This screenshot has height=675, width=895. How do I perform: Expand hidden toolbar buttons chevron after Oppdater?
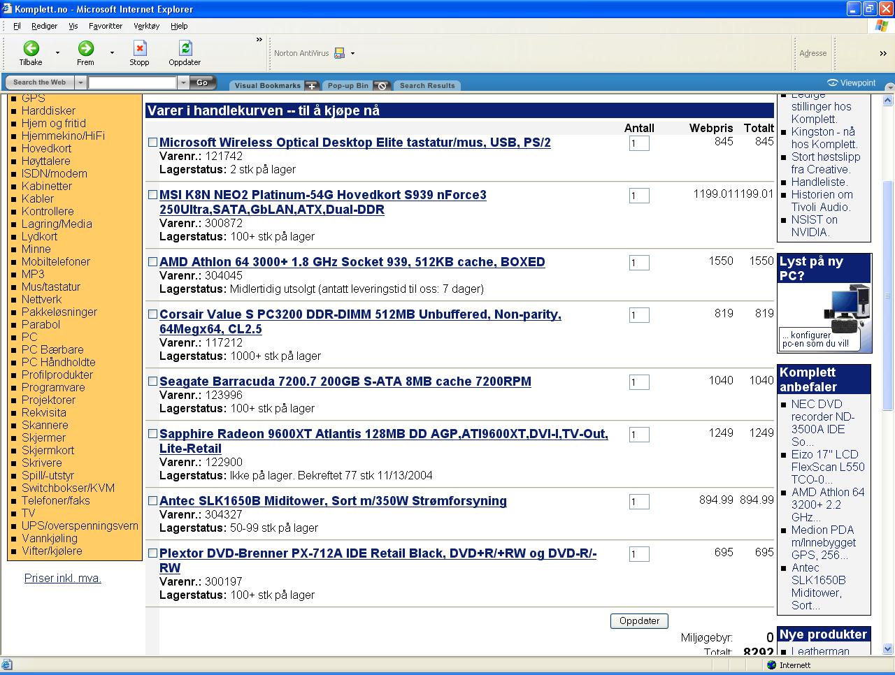point(259,40)
